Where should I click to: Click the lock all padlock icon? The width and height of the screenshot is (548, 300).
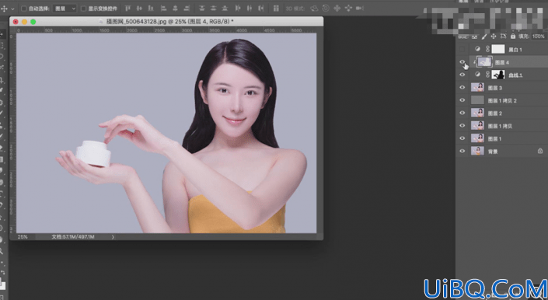click(513, 37)
